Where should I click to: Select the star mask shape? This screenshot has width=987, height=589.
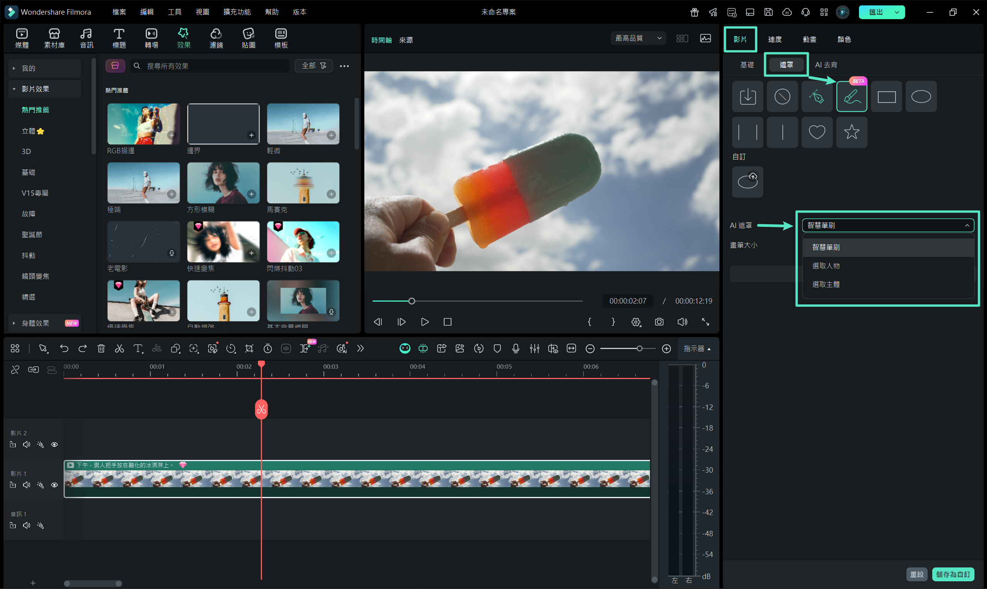pyautogui.click(x=851, y=132)
